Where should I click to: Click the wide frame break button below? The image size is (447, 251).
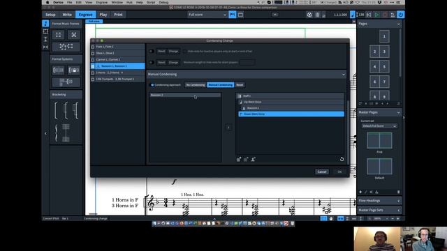point(66,47)
